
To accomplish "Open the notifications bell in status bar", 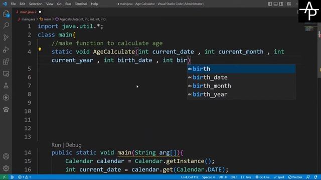I will pos(315,177).
